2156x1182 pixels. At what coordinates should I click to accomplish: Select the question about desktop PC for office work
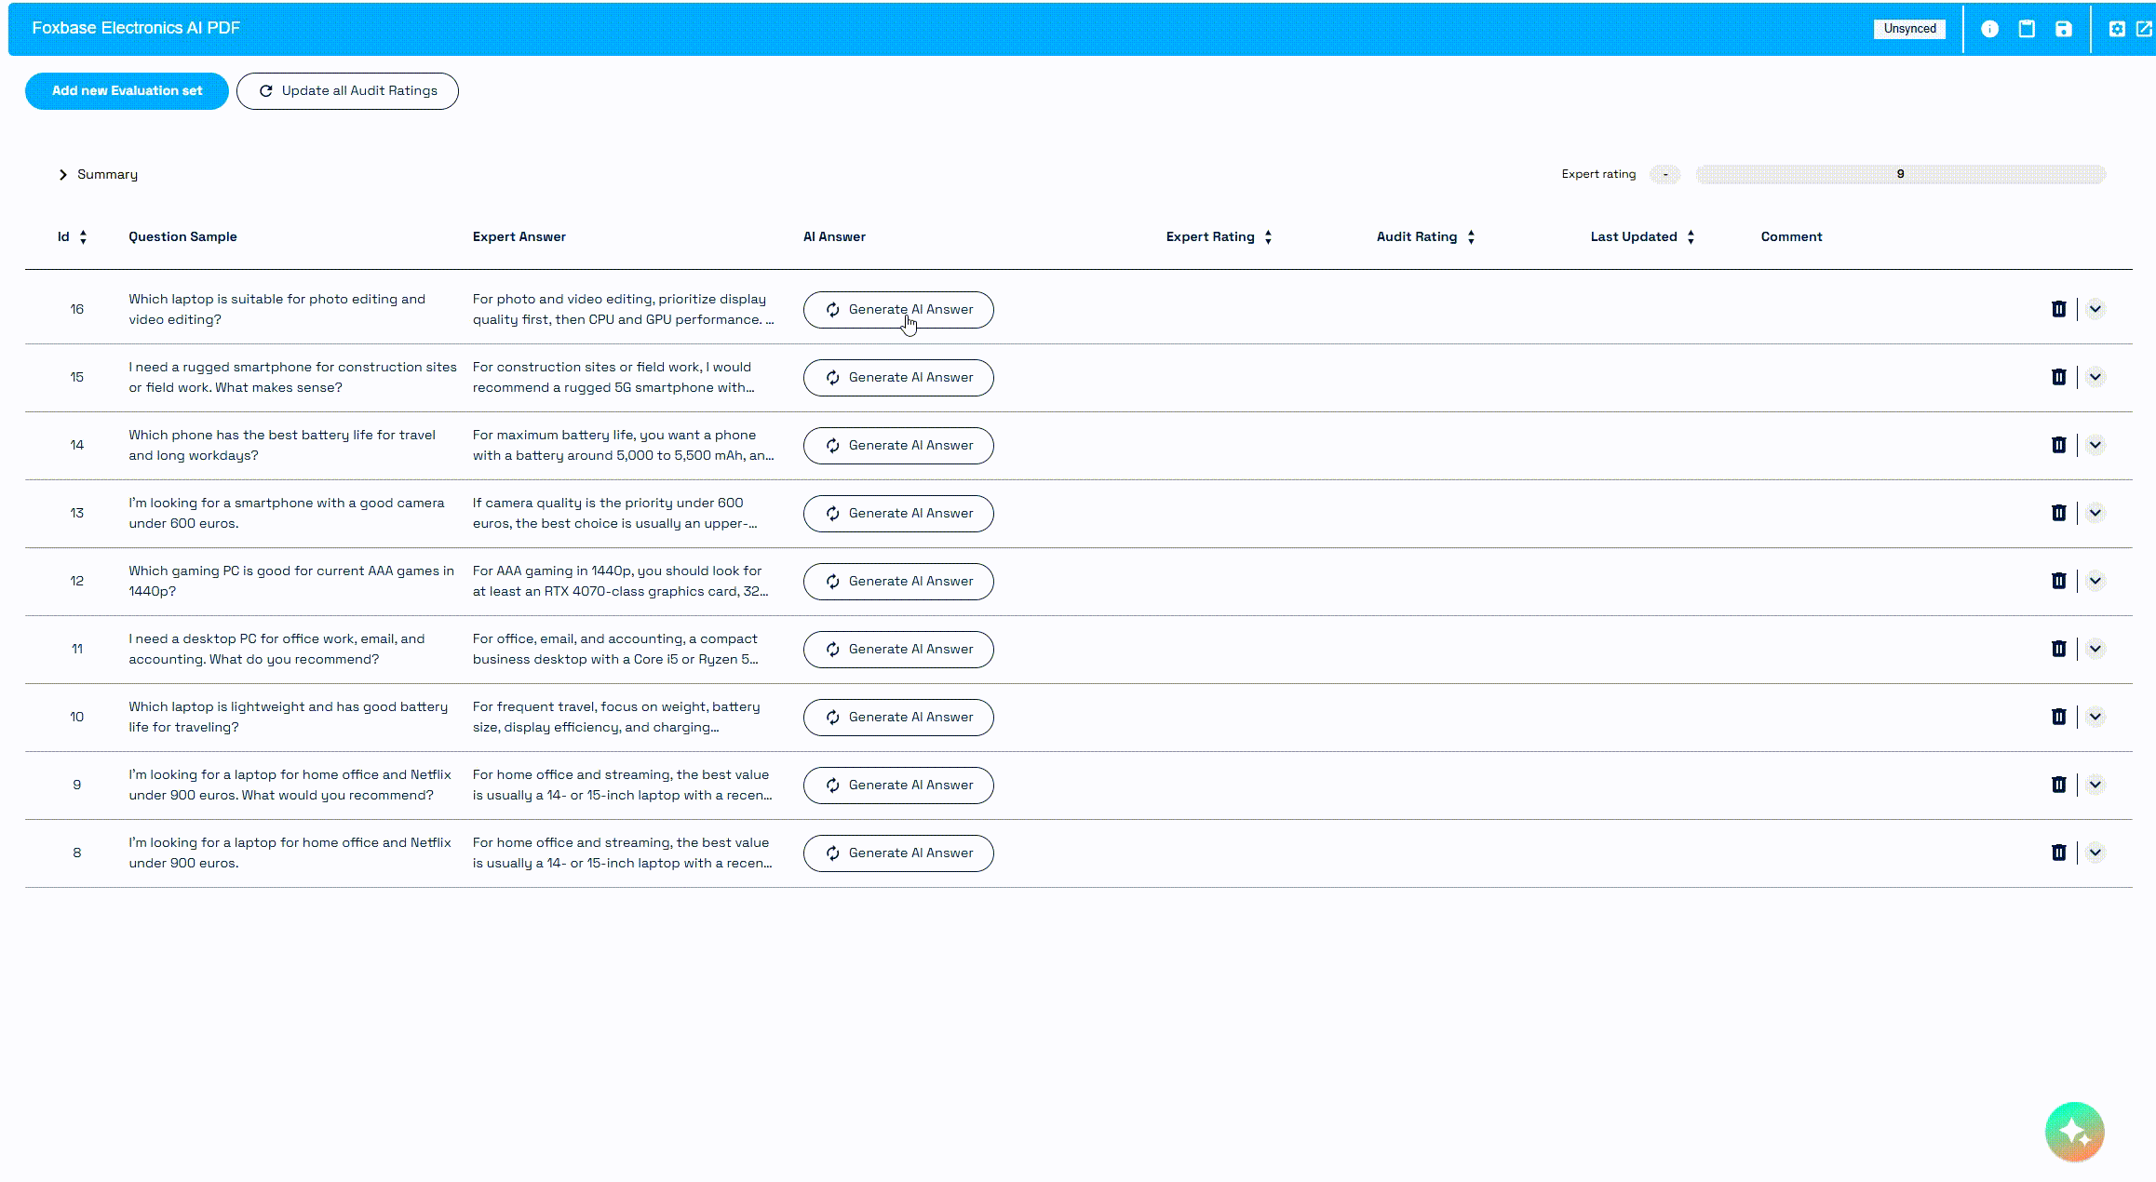coord(276,649)
